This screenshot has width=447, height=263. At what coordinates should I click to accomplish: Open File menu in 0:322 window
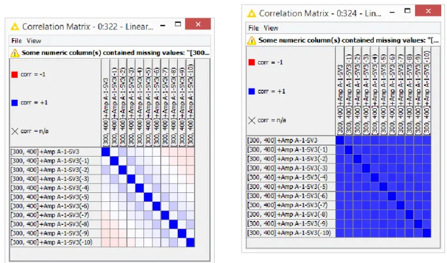coord(16,41)
